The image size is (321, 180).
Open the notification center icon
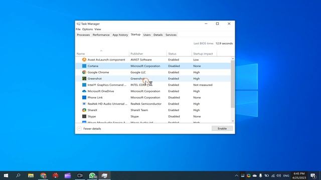(313, 175)
